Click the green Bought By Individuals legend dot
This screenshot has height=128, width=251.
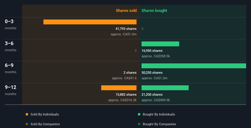139,114
